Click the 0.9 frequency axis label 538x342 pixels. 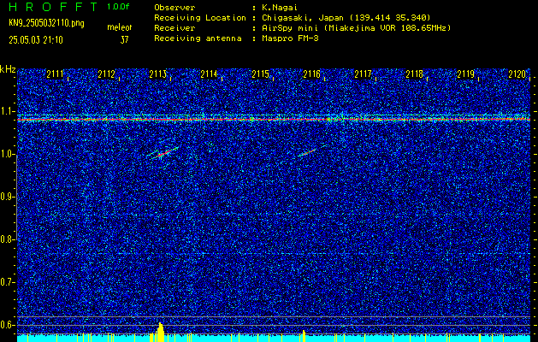[x=7, y=197]
